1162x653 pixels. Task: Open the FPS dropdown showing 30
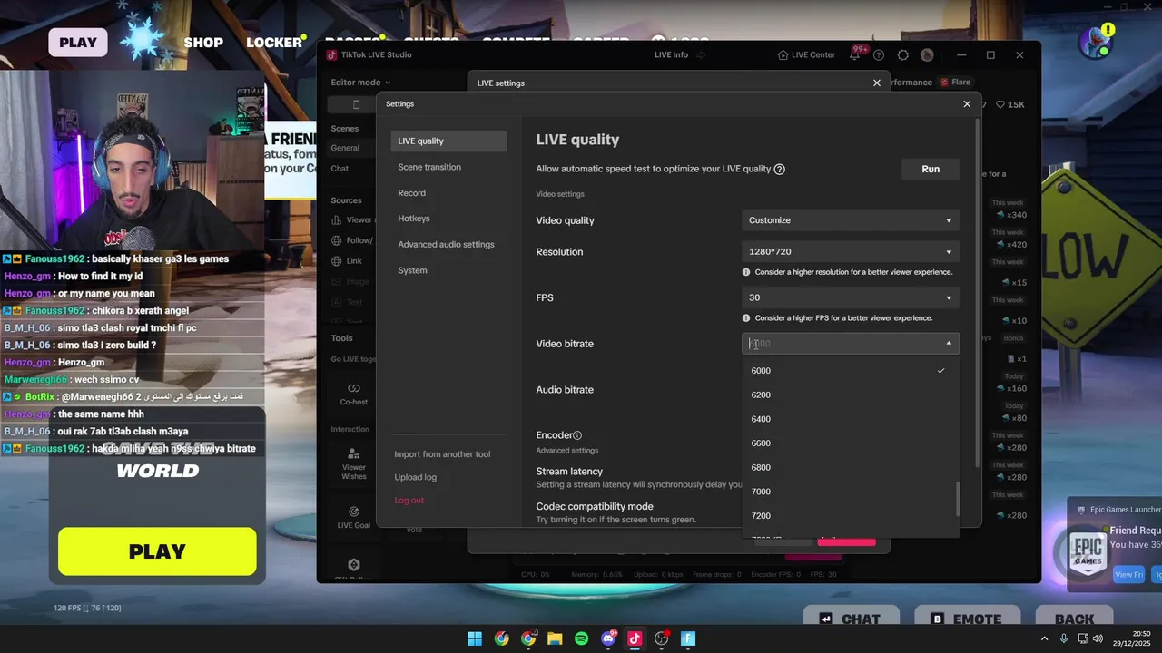pyautogui.click(x=850, y=297)
